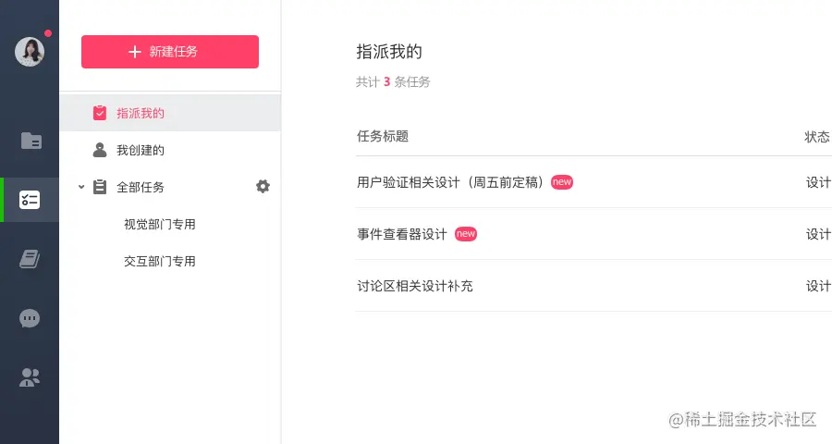
Task: Open the book icon in sidebar
Action: point(30,259)
